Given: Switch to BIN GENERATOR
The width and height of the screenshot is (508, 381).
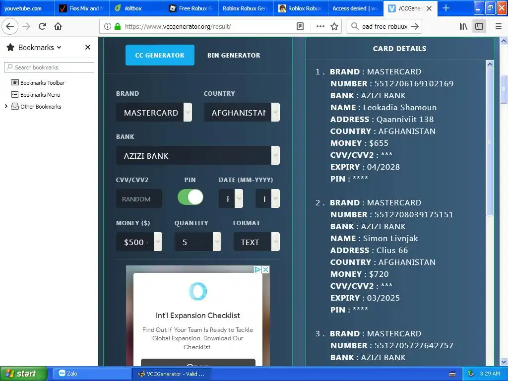Looking at the screenshot, I should [x=234, y=56].
